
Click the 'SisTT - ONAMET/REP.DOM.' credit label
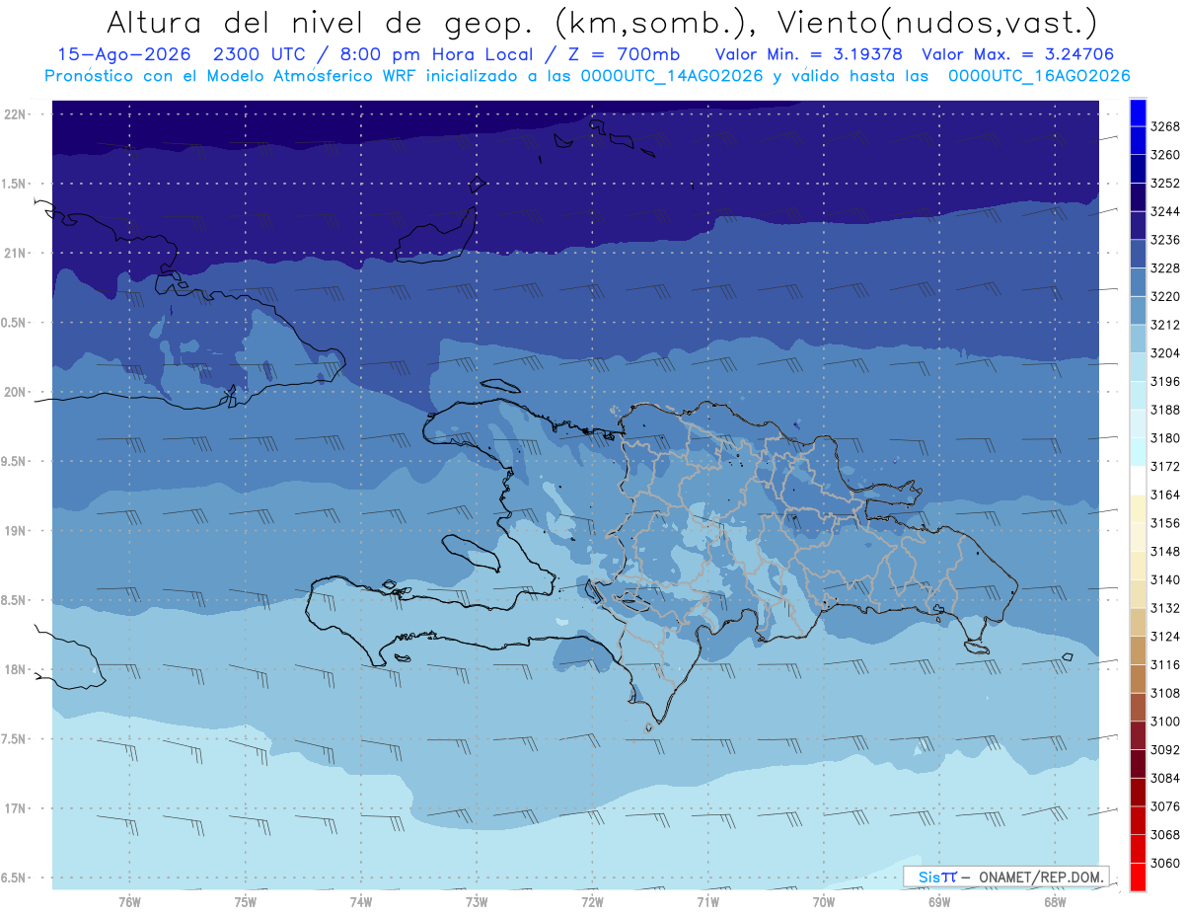pyautogui.click(x=1006, y=877)
